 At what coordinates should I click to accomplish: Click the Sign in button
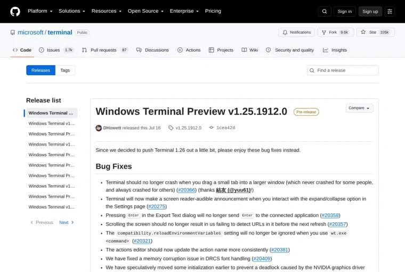click(x=345, y=11)
